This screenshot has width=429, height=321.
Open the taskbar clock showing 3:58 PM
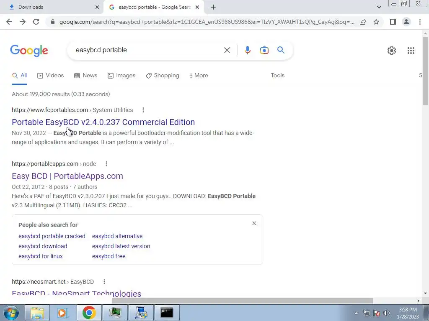coord(408,313)
